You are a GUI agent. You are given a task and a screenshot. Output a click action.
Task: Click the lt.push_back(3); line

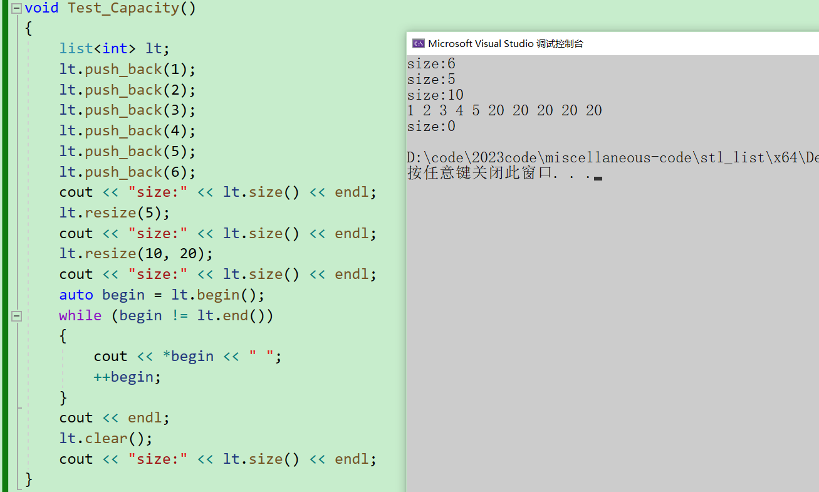coord(128,110)
